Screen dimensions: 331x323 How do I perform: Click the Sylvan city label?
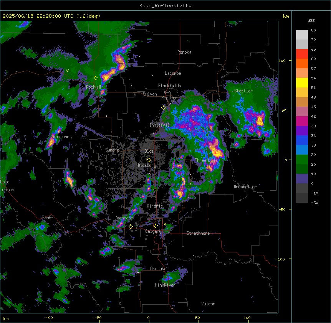coord(150,94)
